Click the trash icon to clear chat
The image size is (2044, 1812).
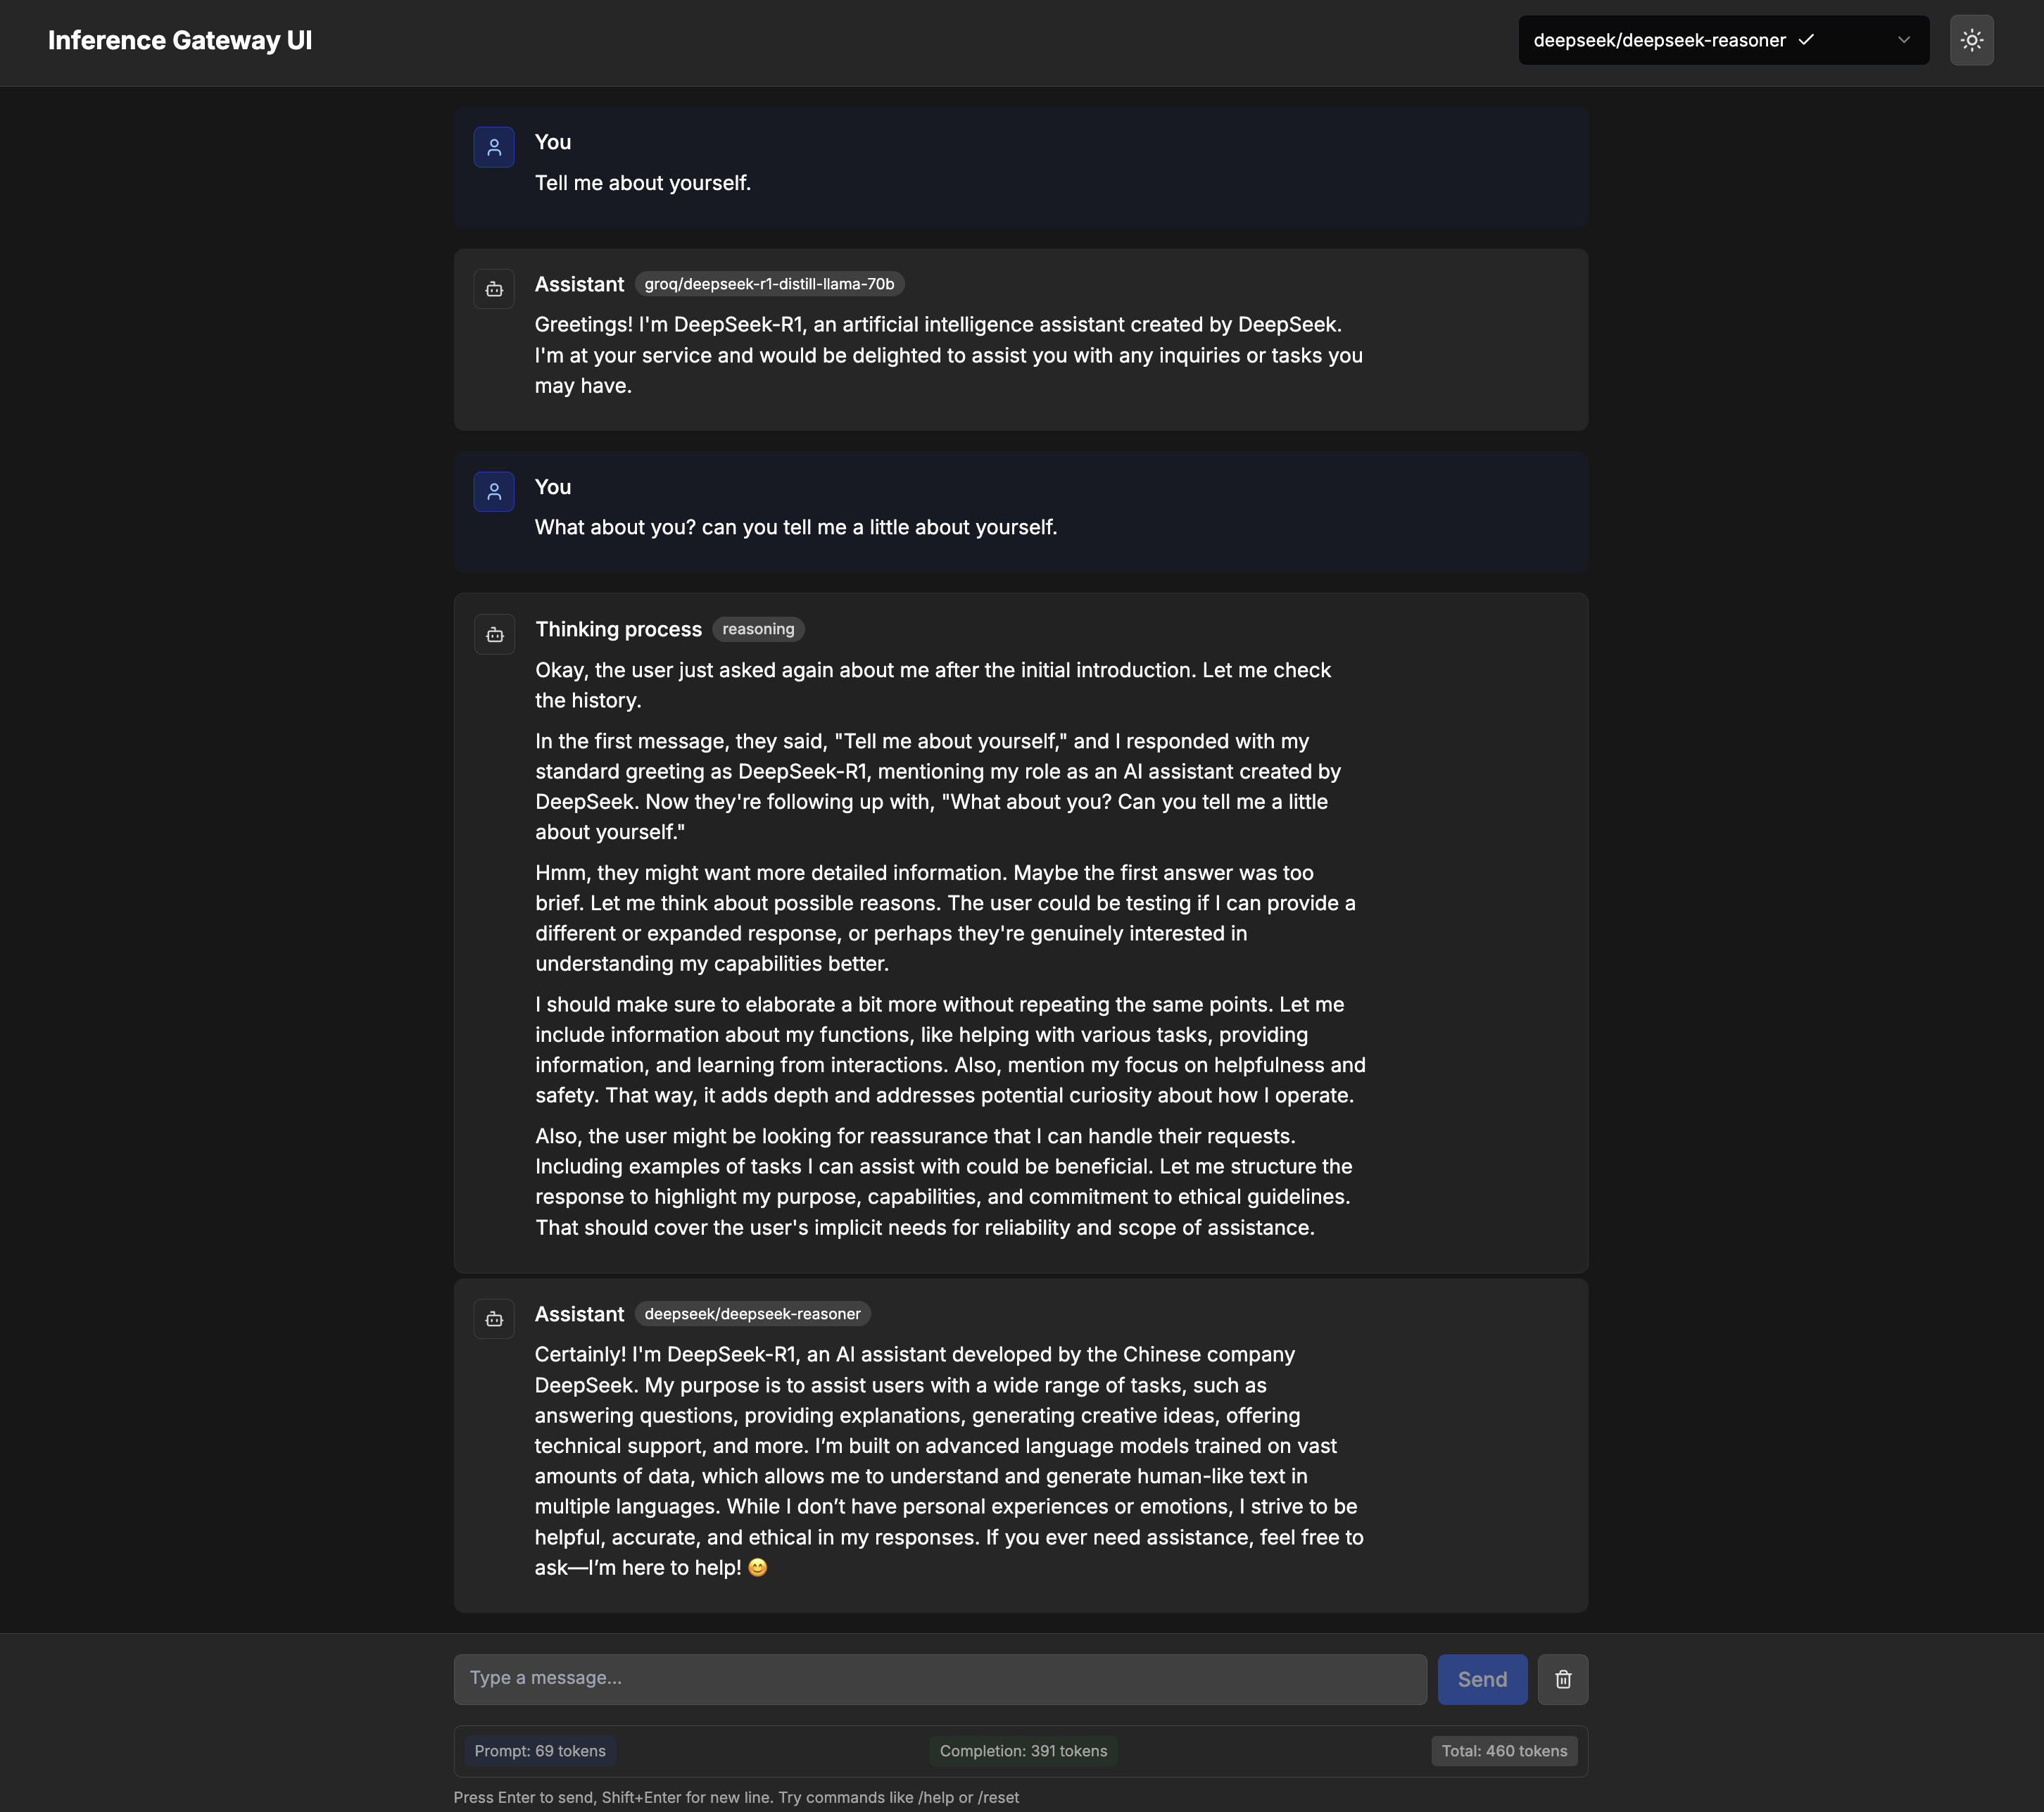[1562, 1679]
